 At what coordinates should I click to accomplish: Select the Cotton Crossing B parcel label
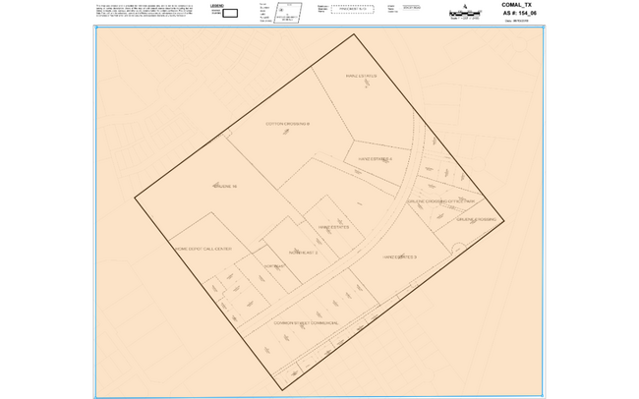[288, 124]
